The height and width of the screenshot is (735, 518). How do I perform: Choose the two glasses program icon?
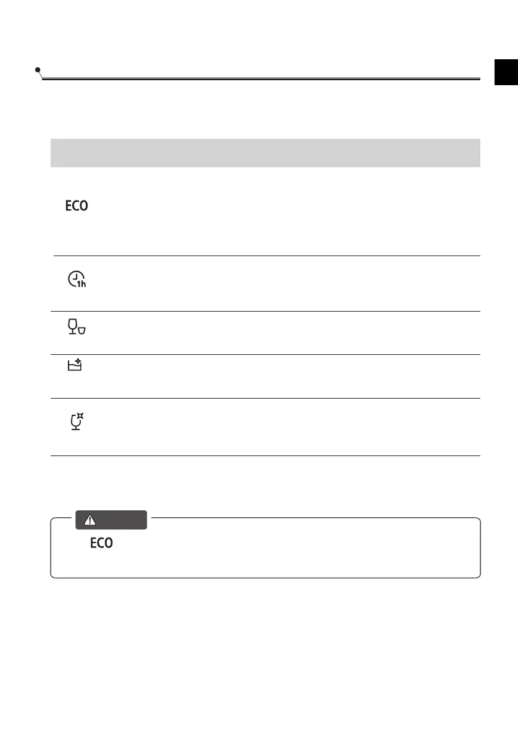coord(77,328)
